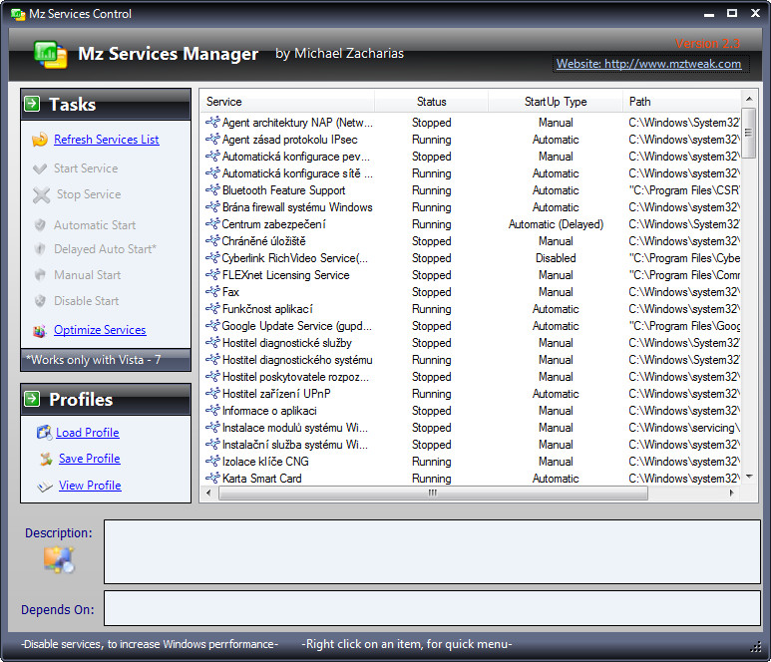Click the Automatic (Delayed) startup type cell
Image resolution: width=771 pixels, height=662 pixels.
[x=556, y=224]
